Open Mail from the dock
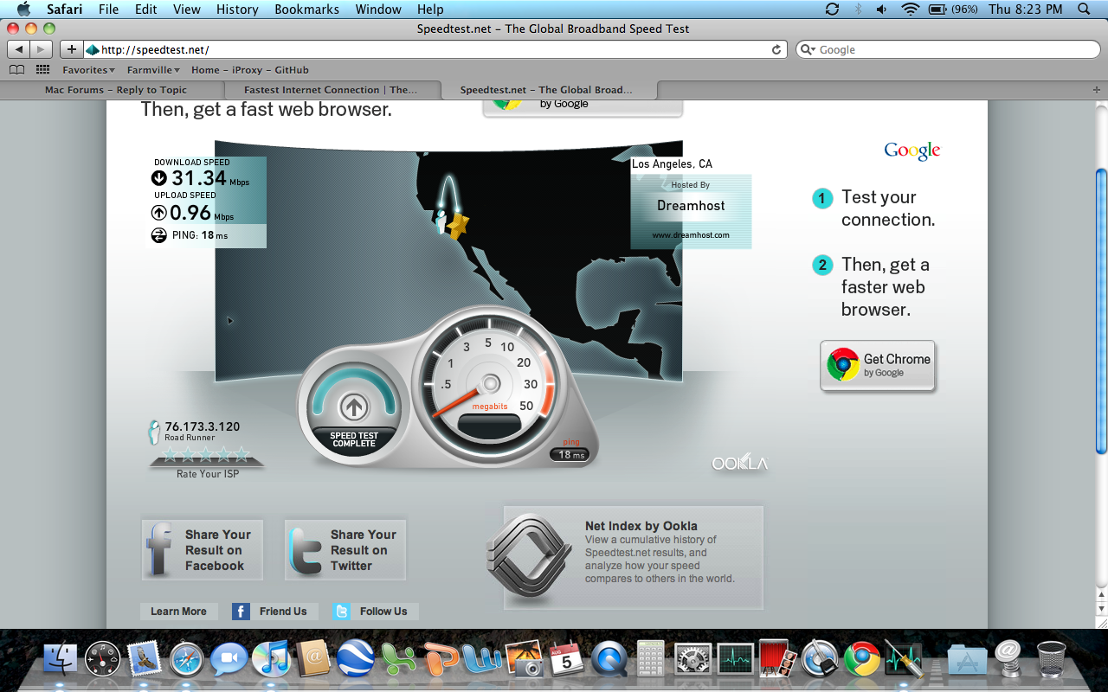This screenshot has height=692, width=1108. [x=144, y=659]
